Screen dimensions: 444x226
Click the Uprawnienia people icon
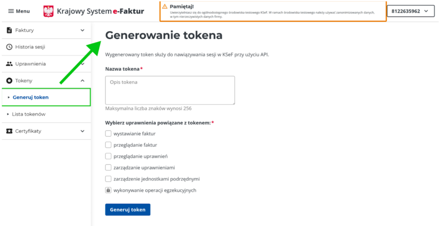point(10,64)
